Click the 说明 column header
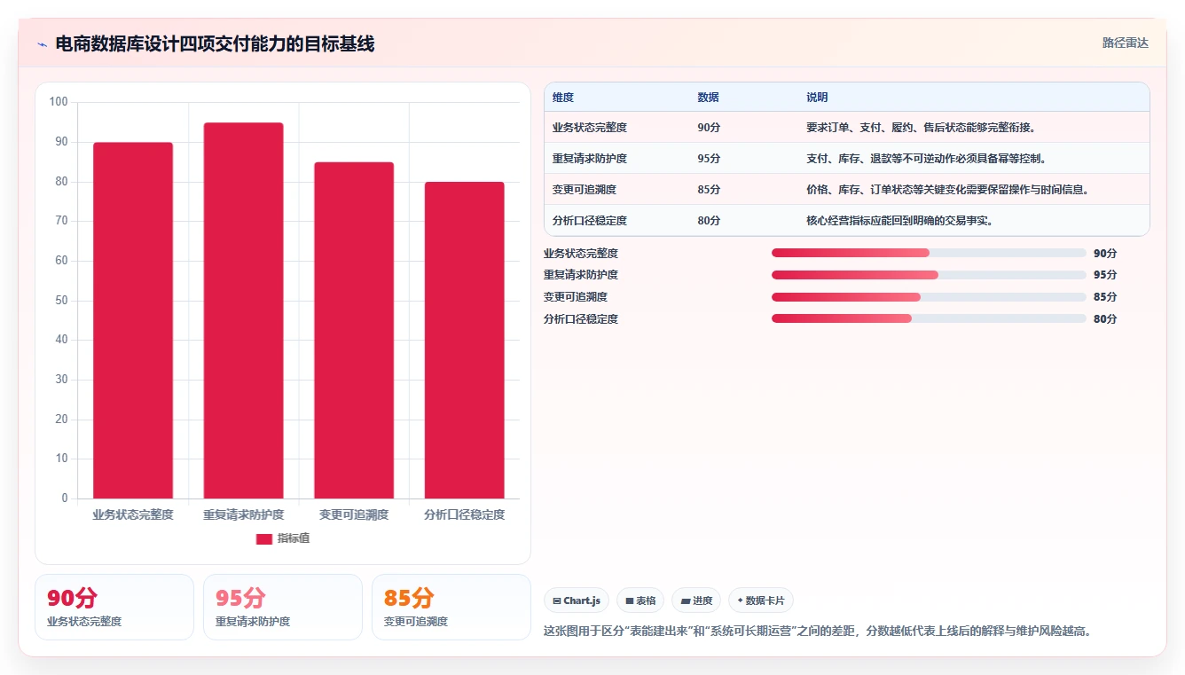1185x675 pixels. 817,98
